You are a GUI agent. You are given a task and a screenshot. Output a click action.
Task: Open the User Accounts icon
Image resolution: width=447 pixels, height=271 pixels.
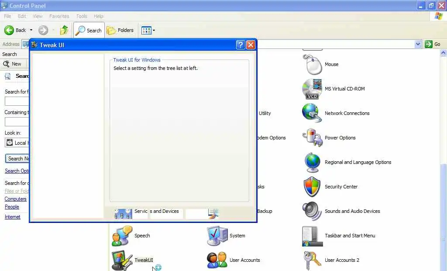217,260
